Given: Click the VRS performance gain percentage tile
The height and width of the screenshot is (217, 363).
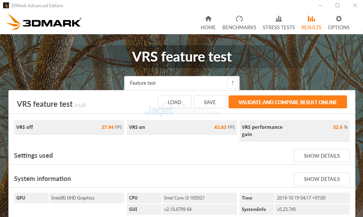Looking at the screenshot, I should click(294, 131).
